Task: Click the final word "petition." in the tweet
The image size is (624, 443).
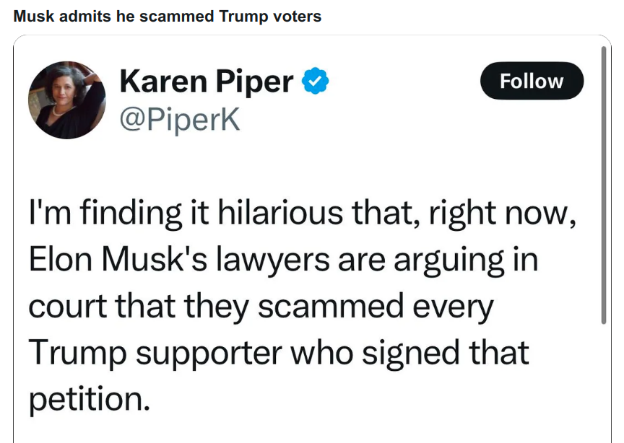Action: [x=90, y=400]
